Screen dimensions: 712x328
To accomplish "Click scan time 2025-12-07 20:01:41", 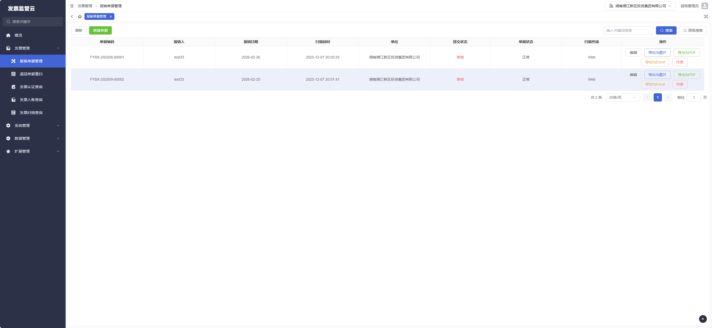I will click(323, 79).
